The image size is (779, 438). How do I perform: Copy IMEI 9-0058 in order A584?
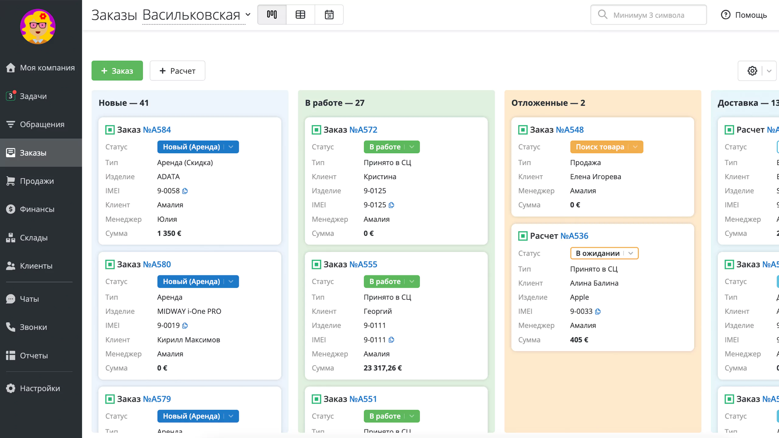185,191
